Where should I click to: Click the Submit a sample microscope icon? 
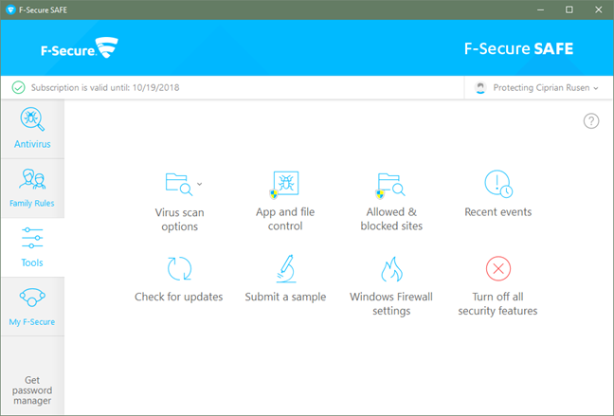point(286,269)
